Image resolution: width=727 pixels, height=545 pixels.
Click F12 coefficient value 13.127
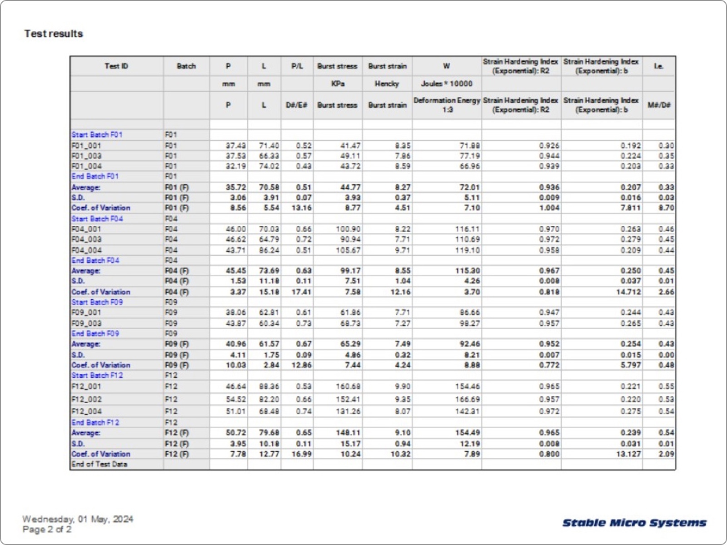point(628,454)
